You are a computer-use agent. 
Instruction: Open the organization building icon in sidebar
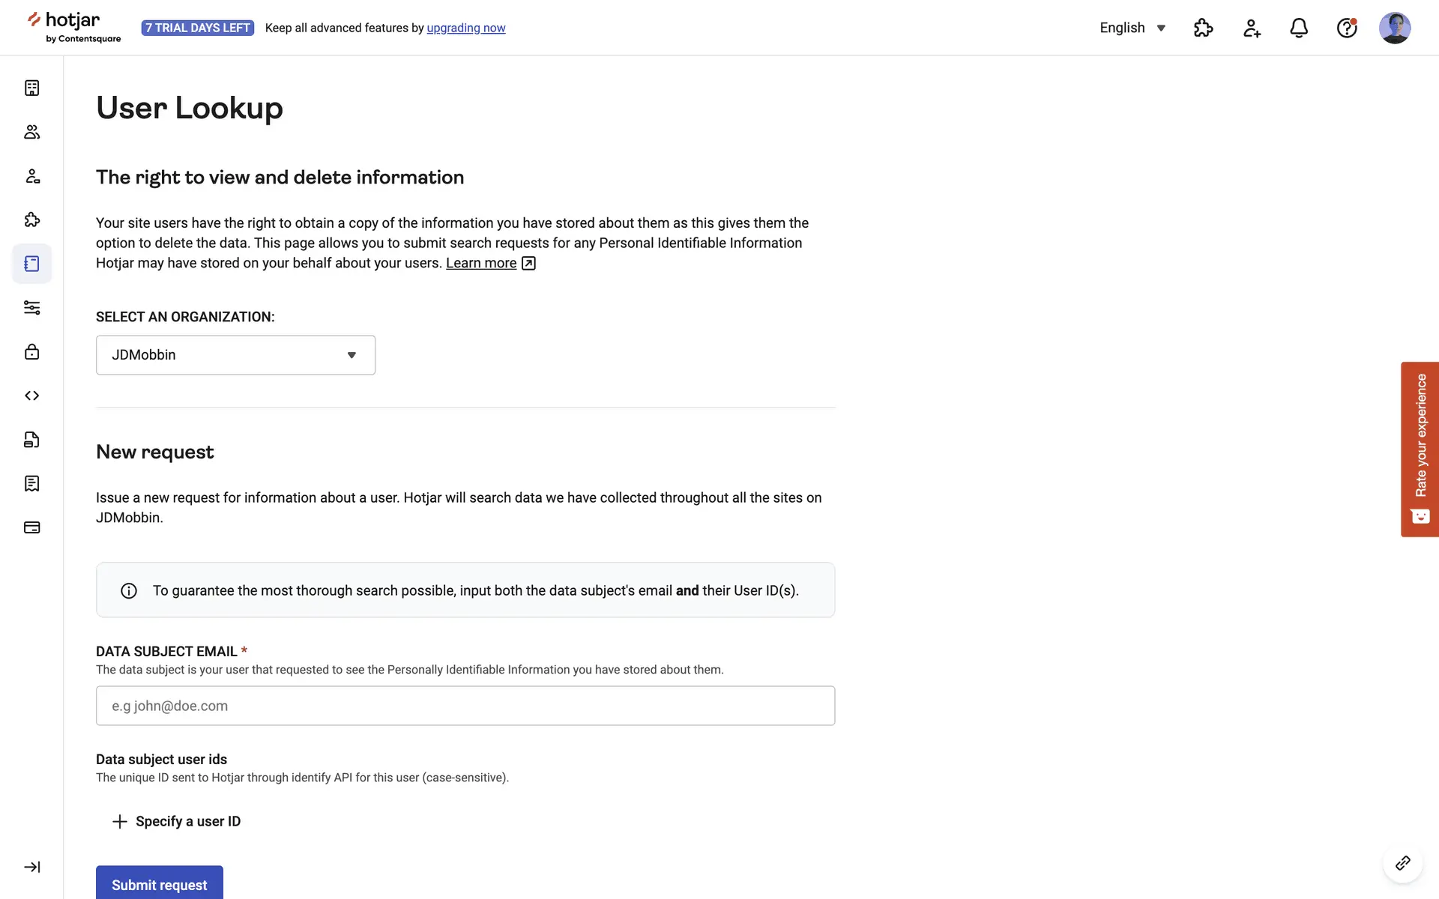click(x=31, y=88)
